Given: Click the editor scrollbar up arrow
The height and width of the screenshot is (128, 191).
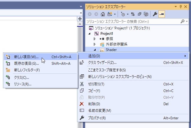Looking at the screenshot, I should point(80,24).
